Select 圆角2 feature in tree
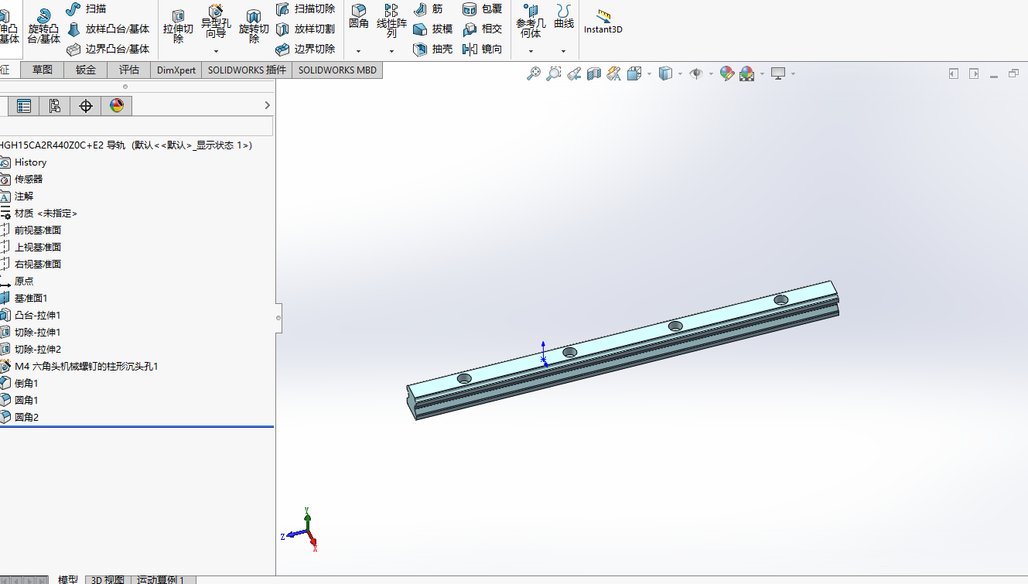 (x=19, y=418)
